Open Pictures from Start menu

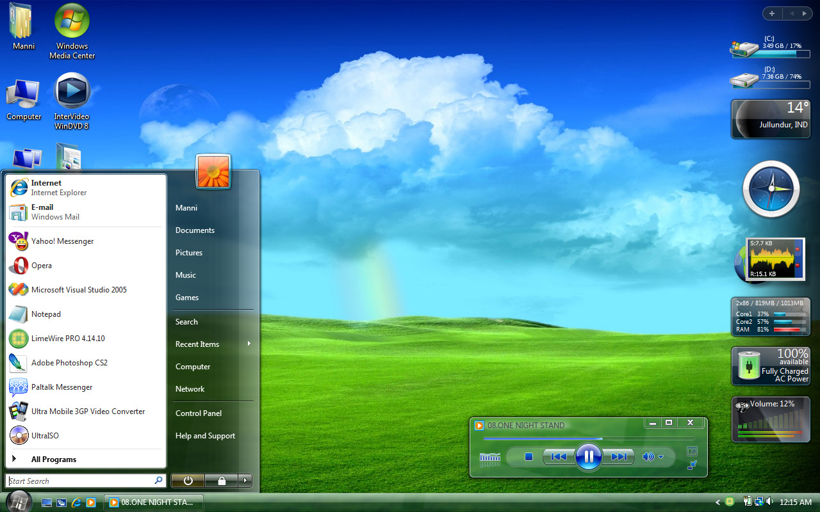click(x=213, y=253)
